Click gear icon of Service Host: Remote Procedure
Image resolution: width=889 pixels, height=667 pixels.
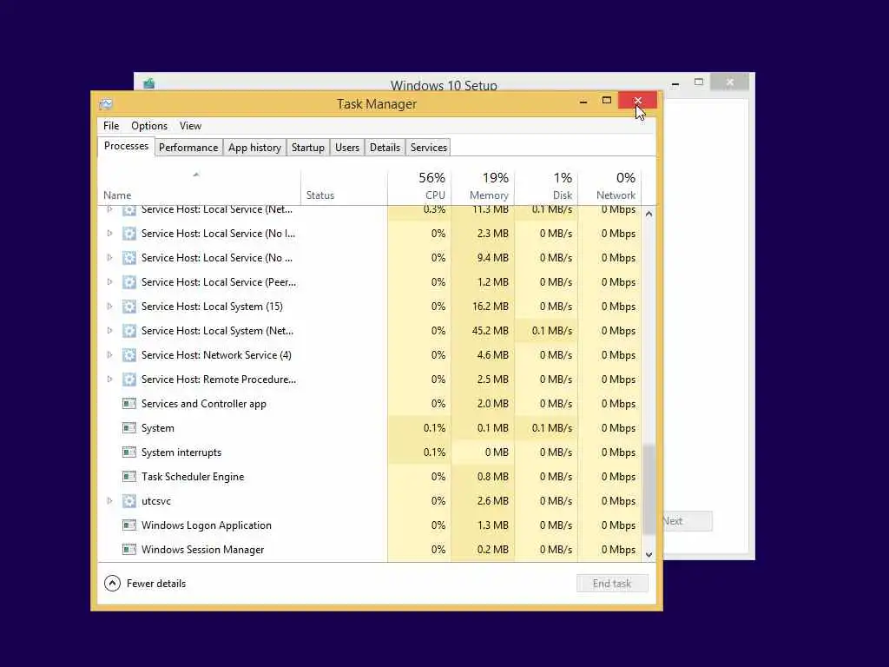(x=129, y=380)
